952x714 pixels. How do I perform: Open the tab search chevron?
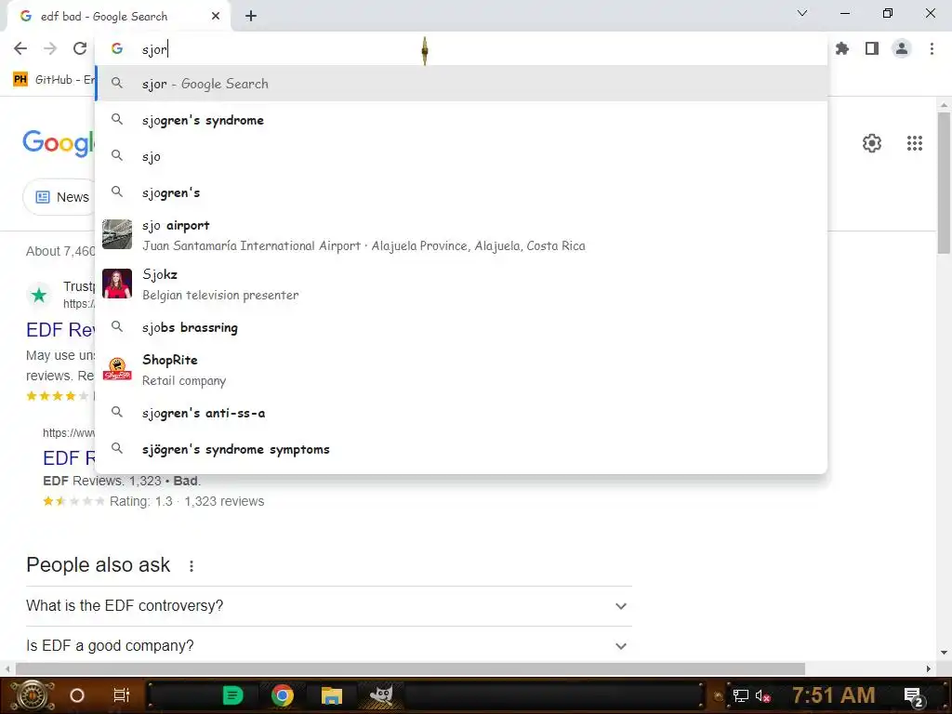pos(802,13)
